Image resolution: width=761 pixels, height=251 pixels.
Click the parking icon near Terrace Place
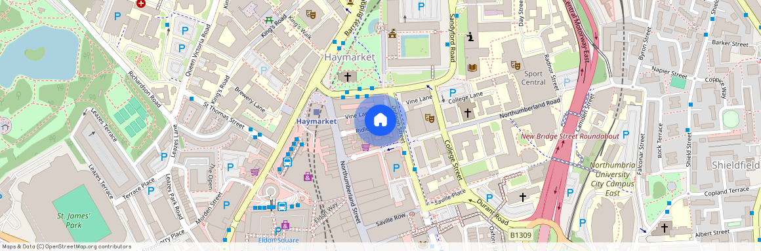151,191
